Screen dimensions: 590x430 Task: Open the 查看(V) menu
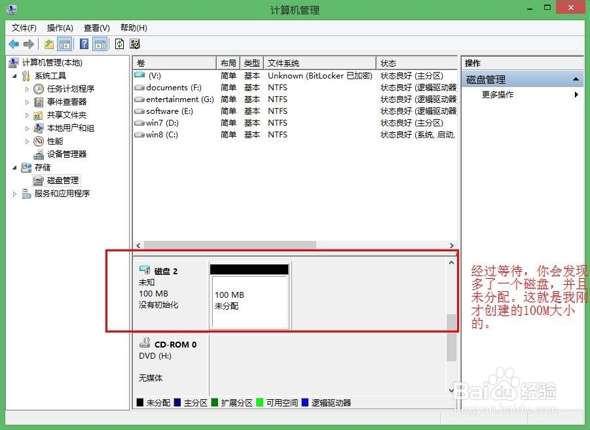96,27
